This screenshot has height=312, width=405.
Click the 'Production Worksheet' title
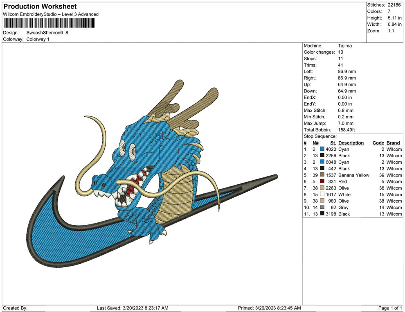40,7
